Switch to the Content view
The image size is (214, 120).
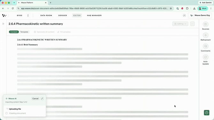(14, 32)
